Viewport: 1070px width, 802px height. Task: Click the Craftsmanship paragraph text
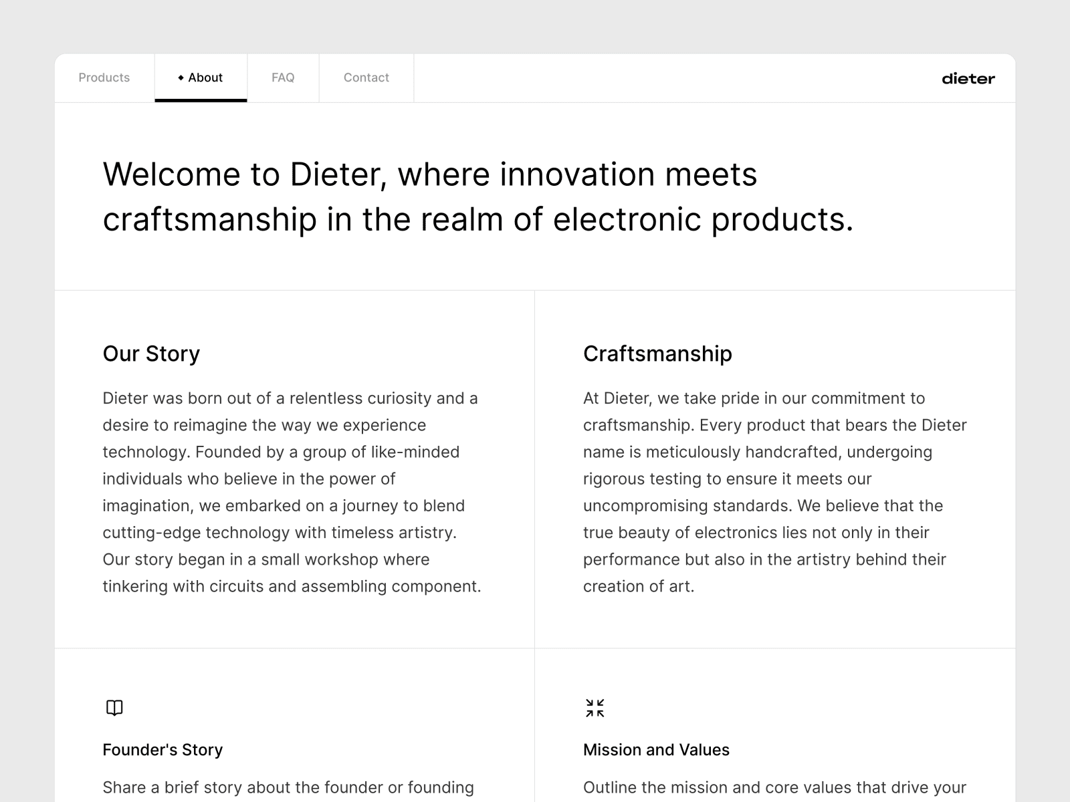click(x=774, y=492)
